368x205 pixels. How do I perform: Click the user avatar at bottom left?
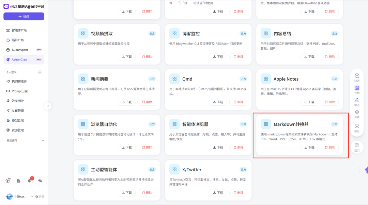10,197
